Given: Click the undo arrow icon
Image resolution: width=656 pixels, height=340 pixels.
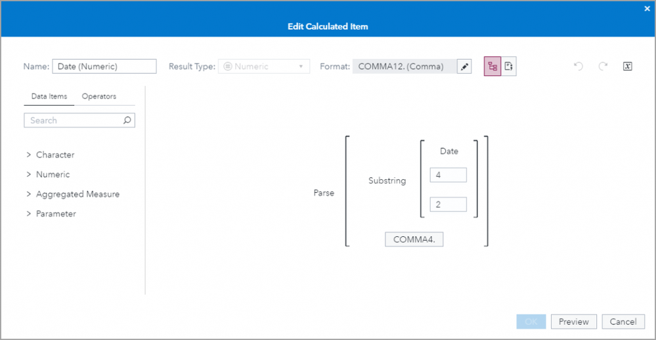Looking at the screenshot, I should point(579,66).
